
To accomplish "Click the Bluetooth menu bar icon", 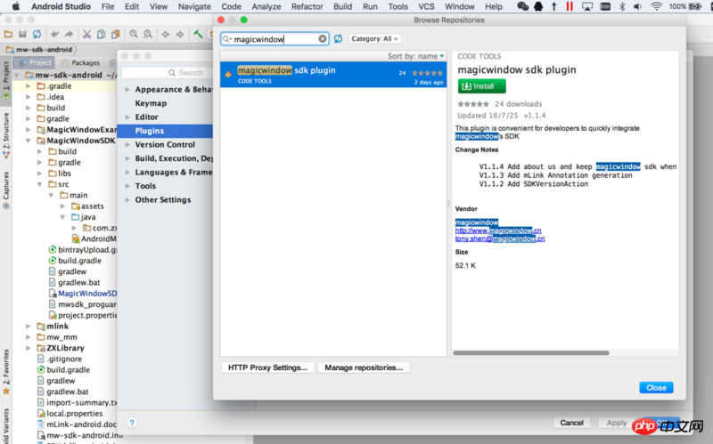I will pos(622,6).
